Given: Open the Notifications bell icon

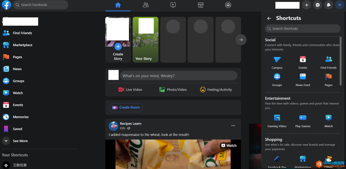Looking at the screenshot, I should coord(329,5).
